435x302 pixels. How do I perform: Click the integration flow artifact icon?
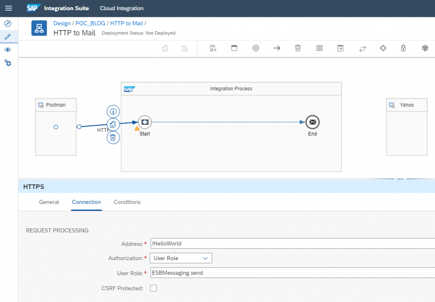(39, 28)
